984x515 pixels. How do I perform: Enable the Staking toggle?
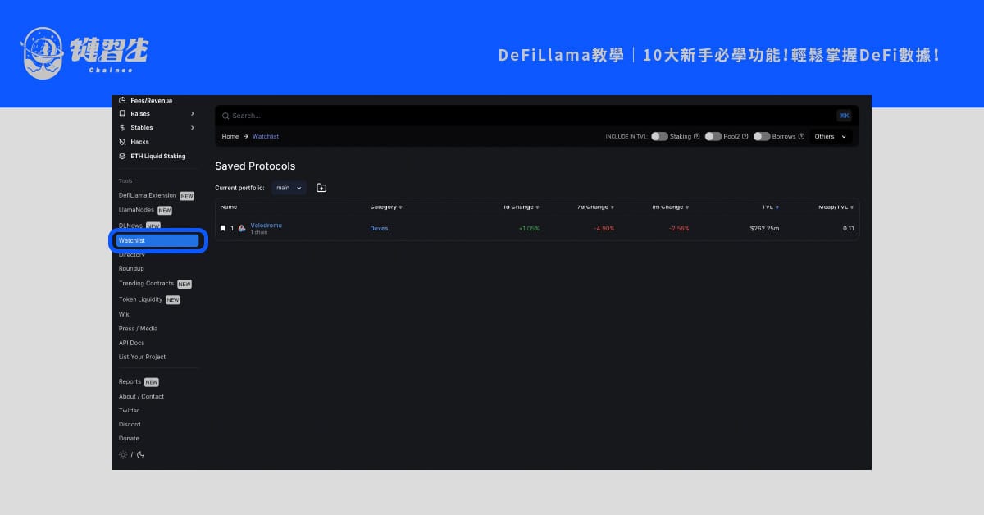pyautogui.click(x=659, y=137)
